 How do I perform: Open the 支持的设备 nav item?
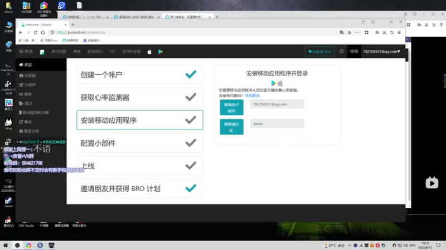click(131, 52)
